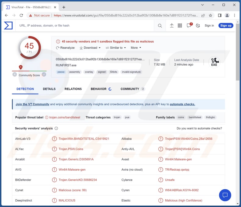Open the tab search chevron
The image size is (241, 207).
(203, 5)
